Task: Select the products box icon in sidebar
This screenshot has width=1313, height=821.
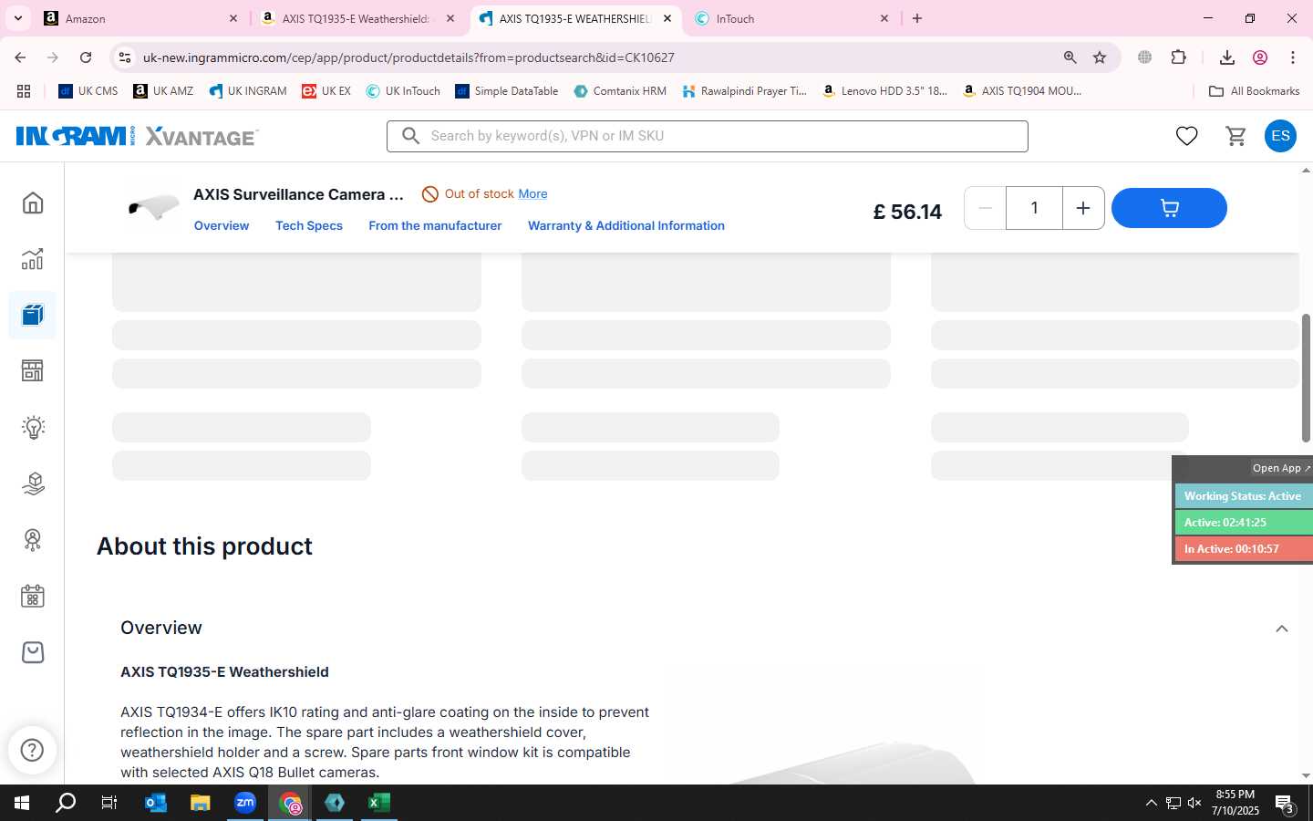Action: click(33, 316)
